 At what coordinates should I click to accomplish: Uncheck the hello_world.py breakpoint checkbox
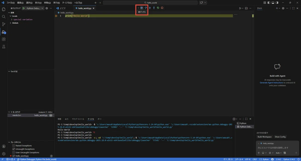point(14,156)
